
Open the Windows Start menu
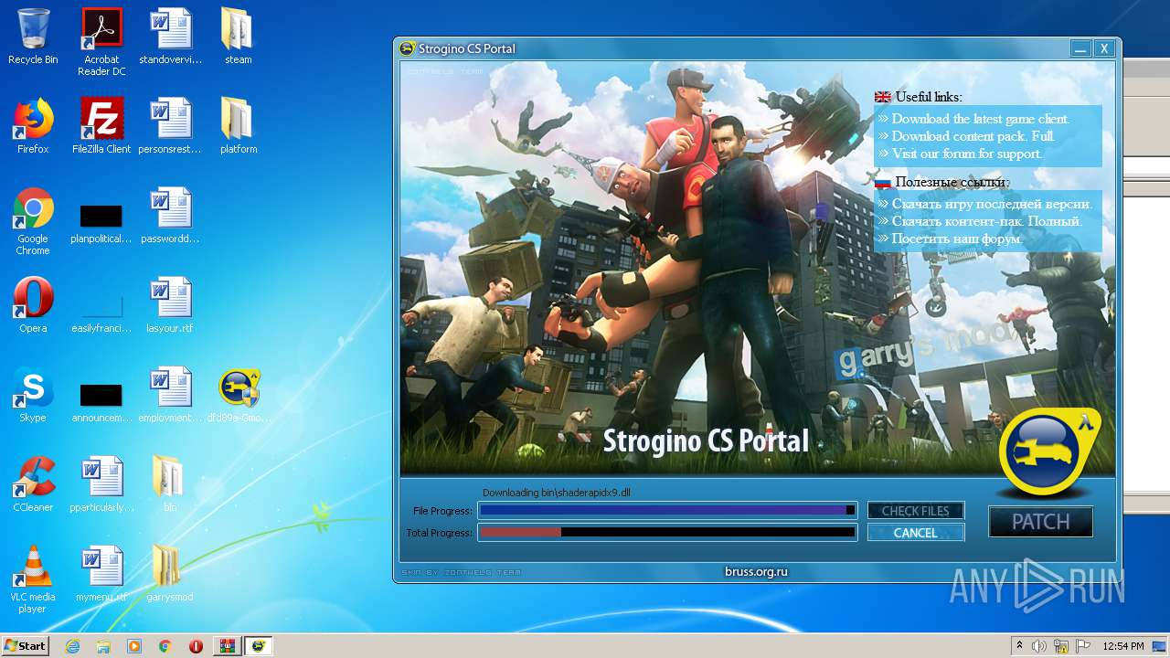pyautogui.click(x=25, y=645)
